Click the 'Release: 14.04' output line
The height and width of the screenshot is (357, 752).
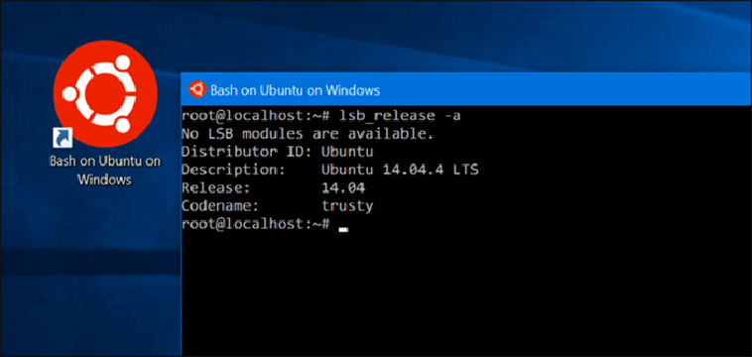[x=274, y=187]
